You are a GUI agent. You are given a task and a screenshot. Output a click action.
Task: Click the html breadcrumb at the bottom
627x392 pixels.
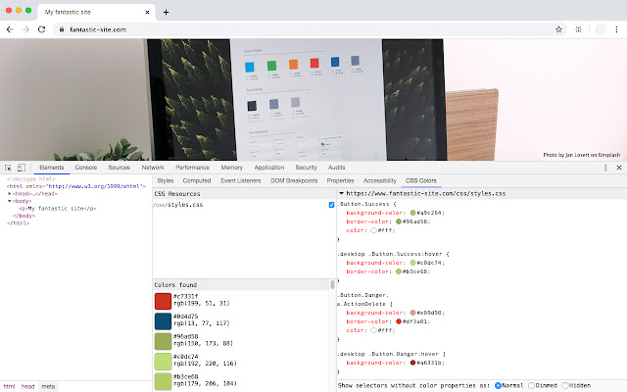9,386
